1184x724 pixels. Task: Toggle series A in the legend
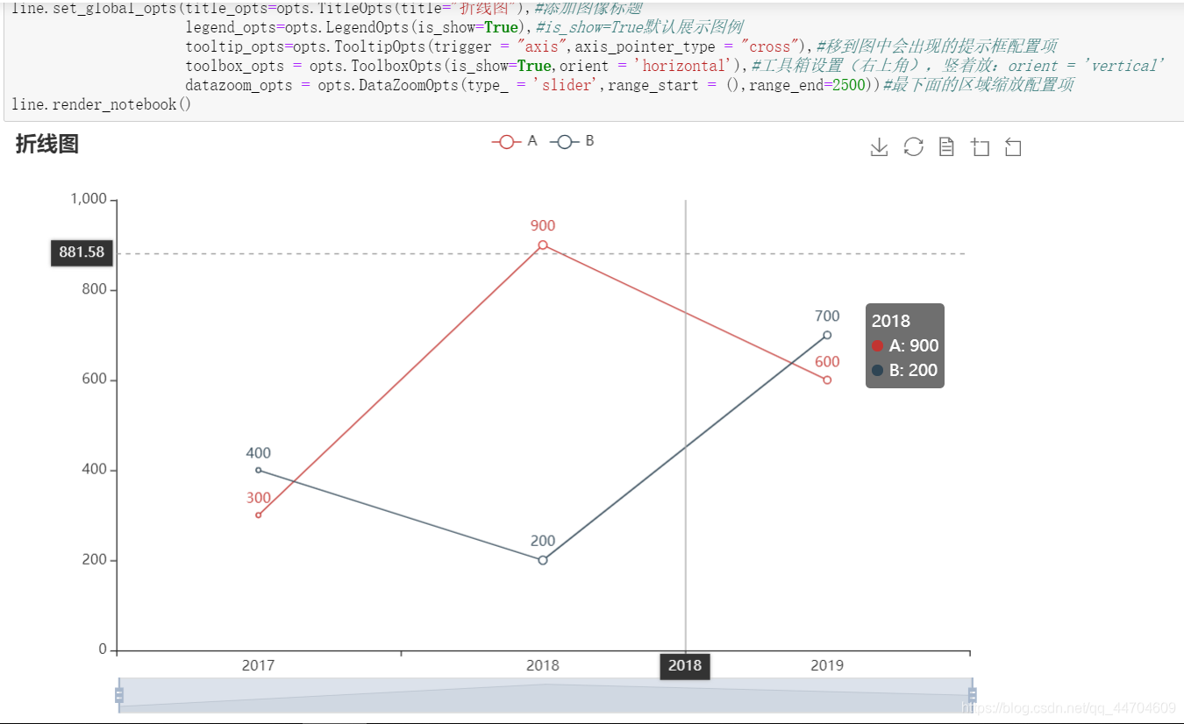point(514,141)
